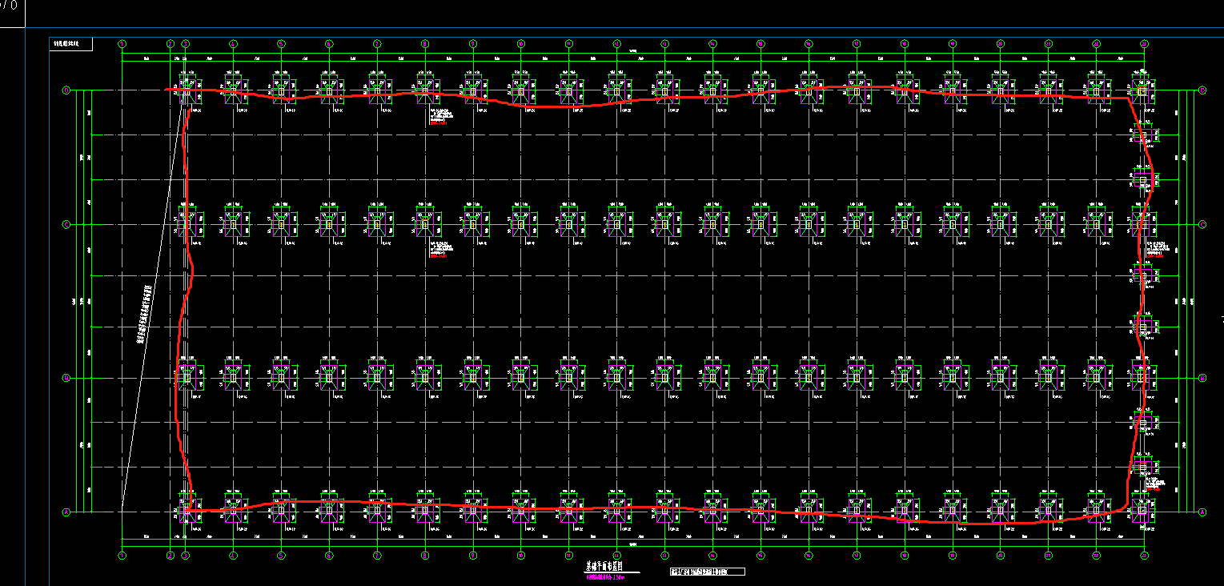The image size is (1224, 586).
Task: Select the boxed white note right of the title
Action: click(x=707, y=572)
